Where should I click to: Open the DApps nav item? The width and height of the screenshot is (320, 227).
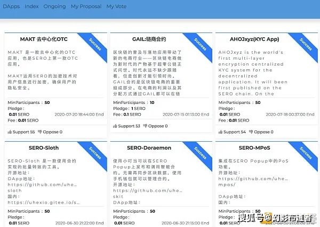pos(11,6)
